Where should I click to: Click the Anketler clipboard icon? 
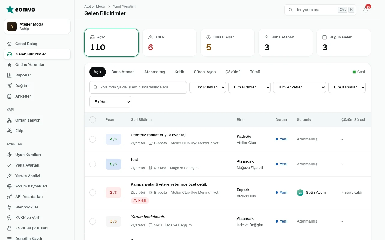(x=9, y=96)
